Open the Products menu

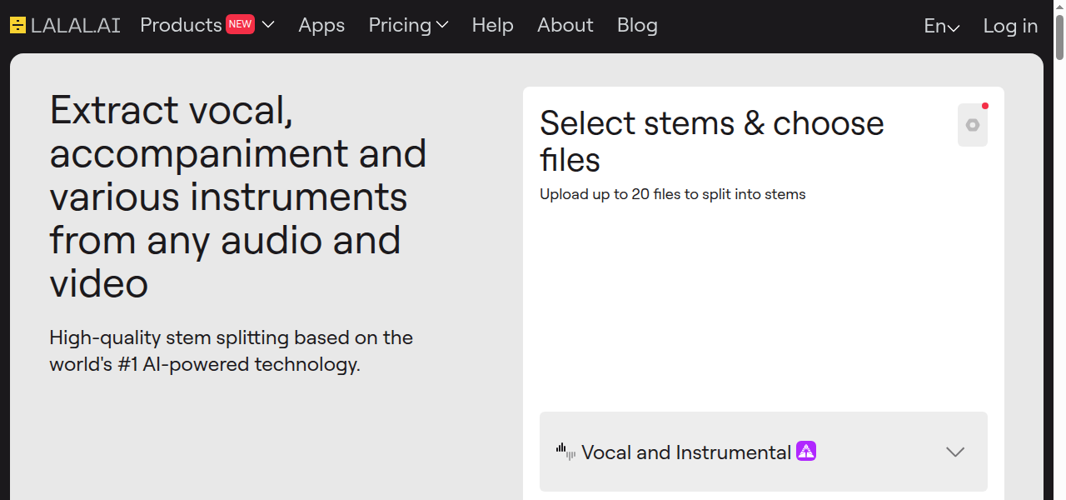tap(181, 26)
